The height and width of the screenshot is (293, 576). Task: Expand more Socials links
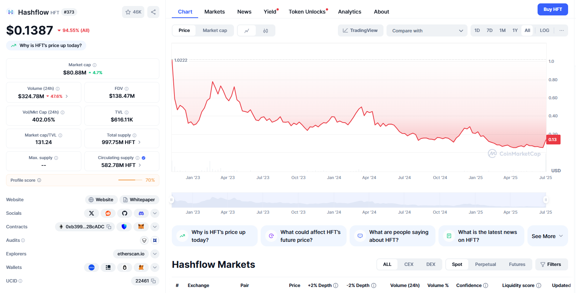154,213
